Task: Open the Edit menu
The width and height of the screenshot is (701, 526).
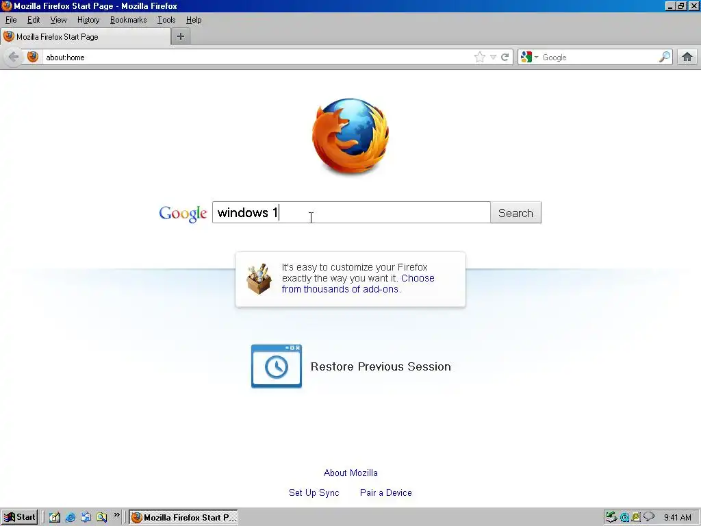Action: pos(33,20)
